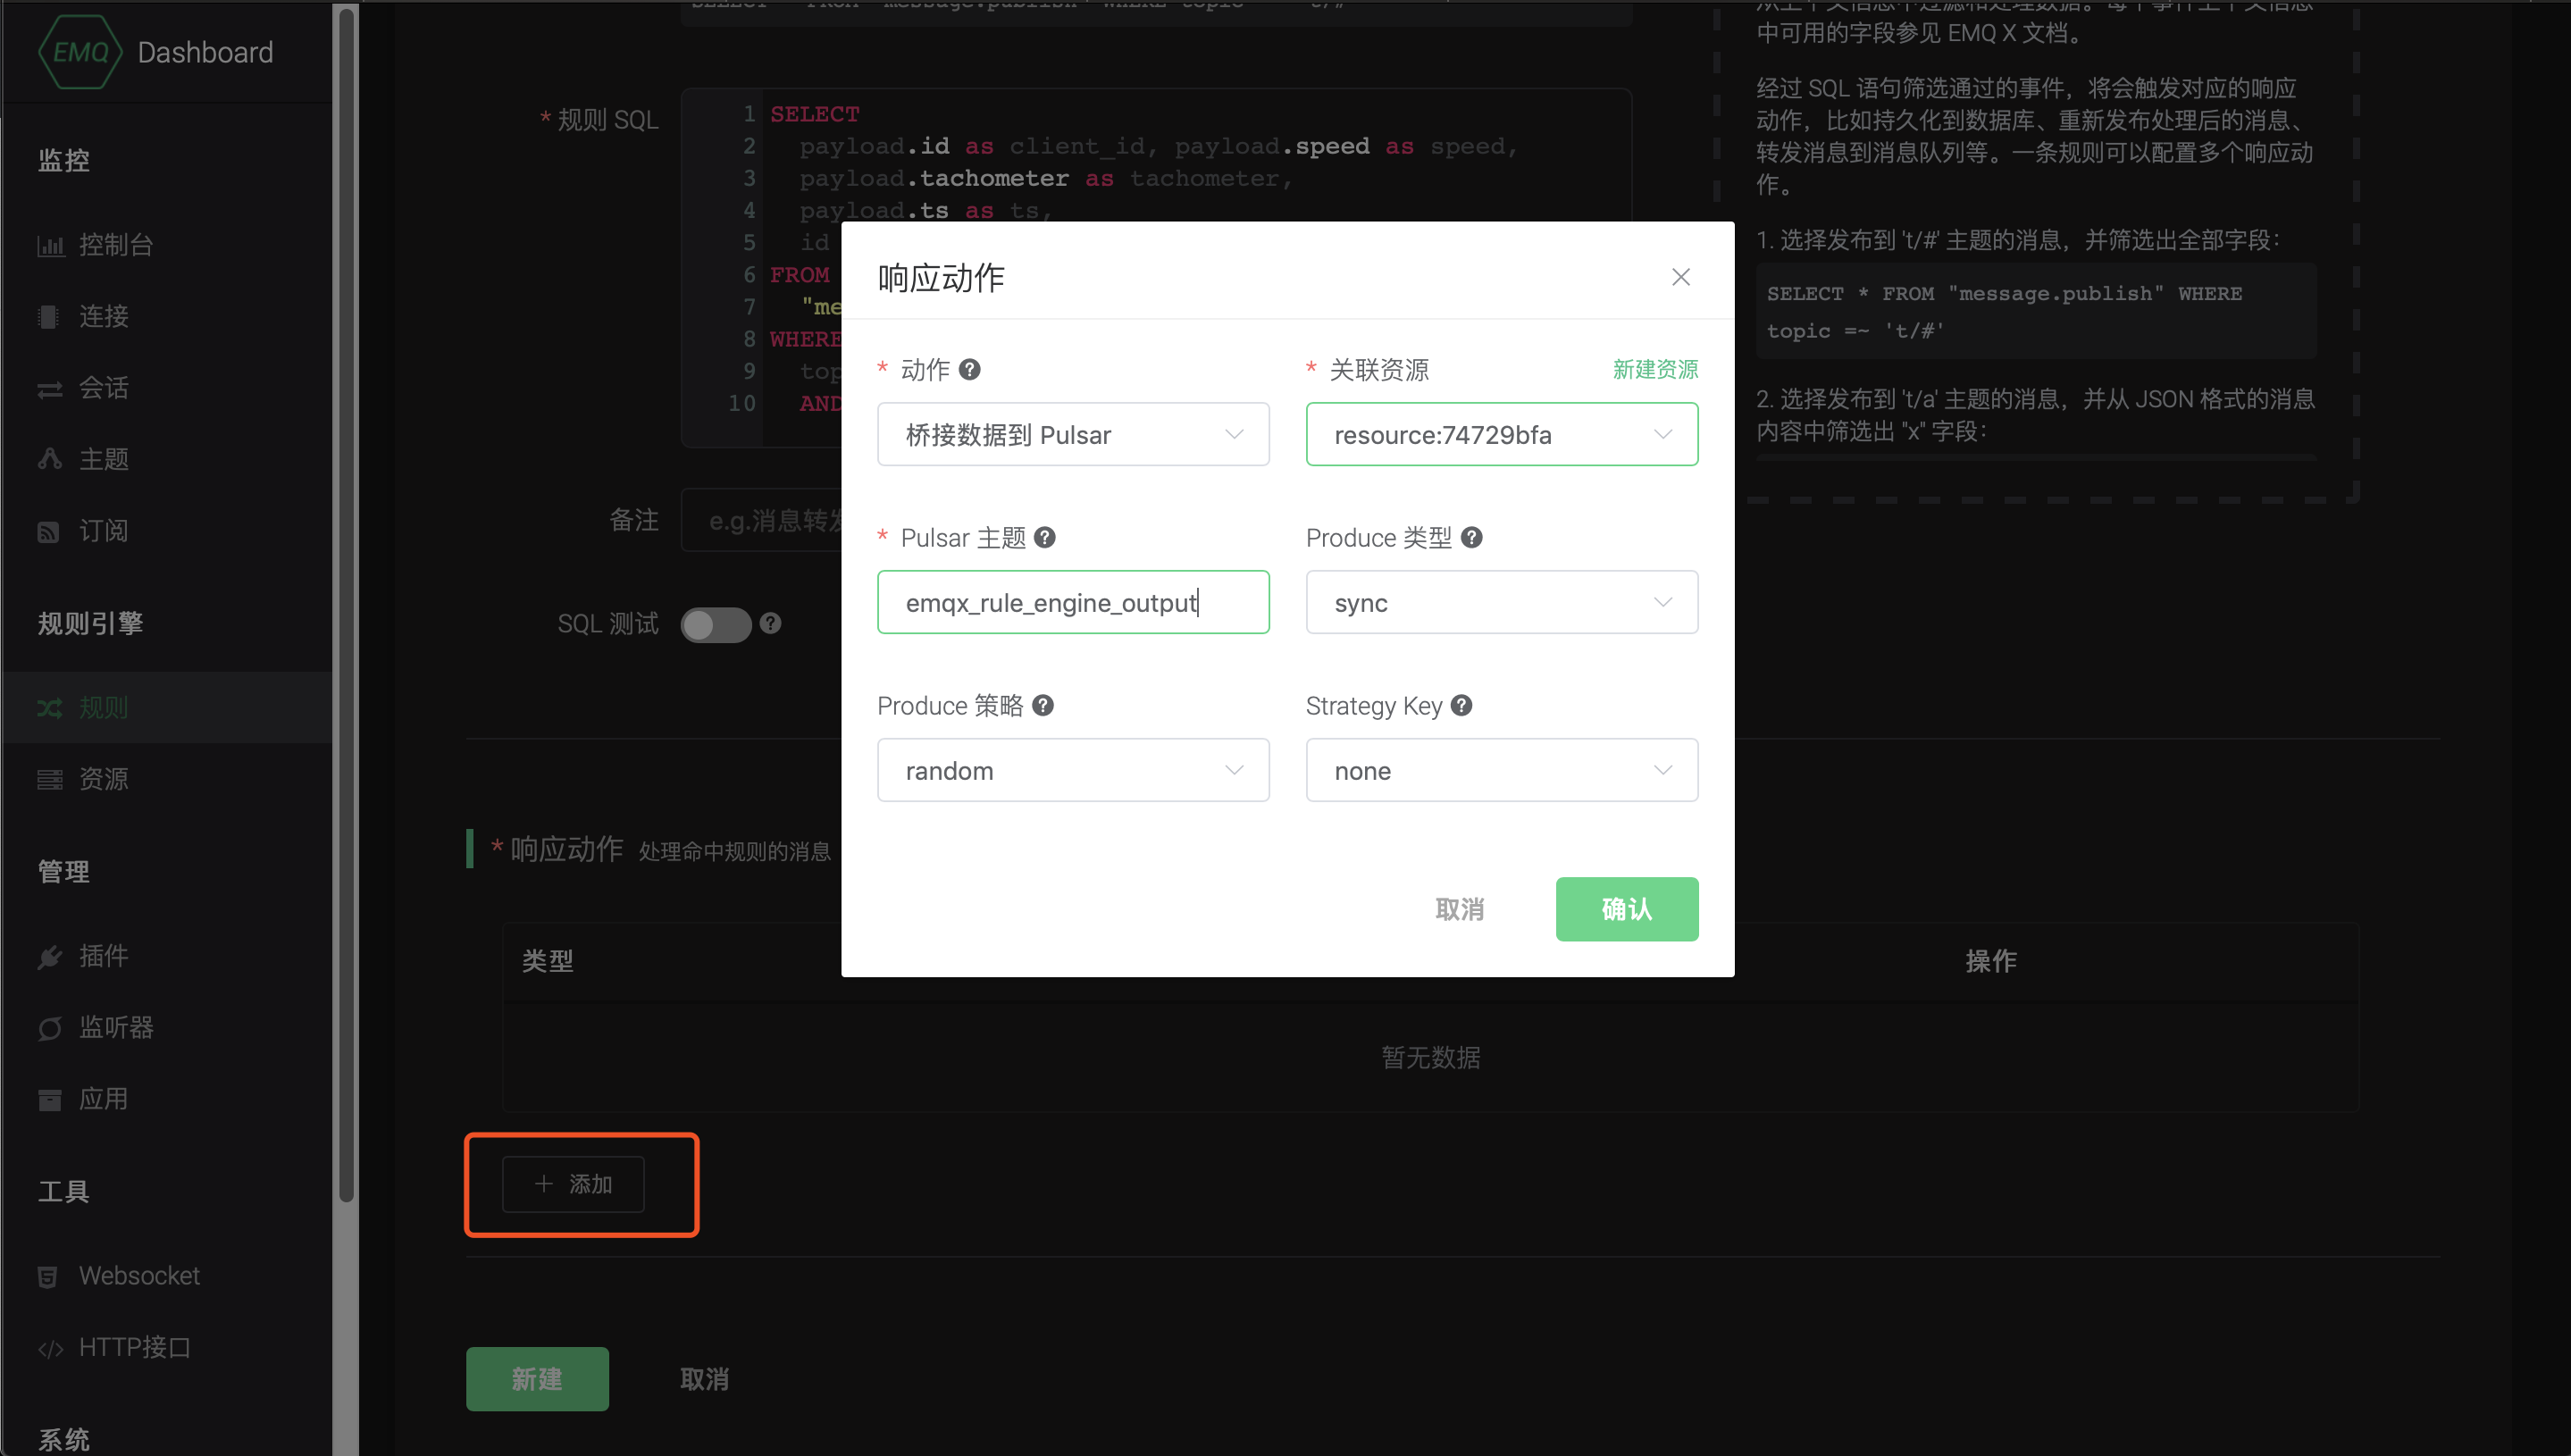
Task: Click the help icon beside Strategy Key
Action: [1461, 706]
